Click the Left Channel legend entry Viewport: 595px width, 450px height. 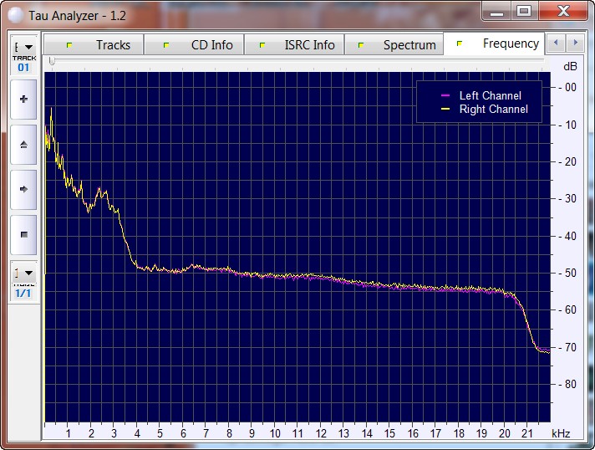pyautogui.click(x=490, y=96)
